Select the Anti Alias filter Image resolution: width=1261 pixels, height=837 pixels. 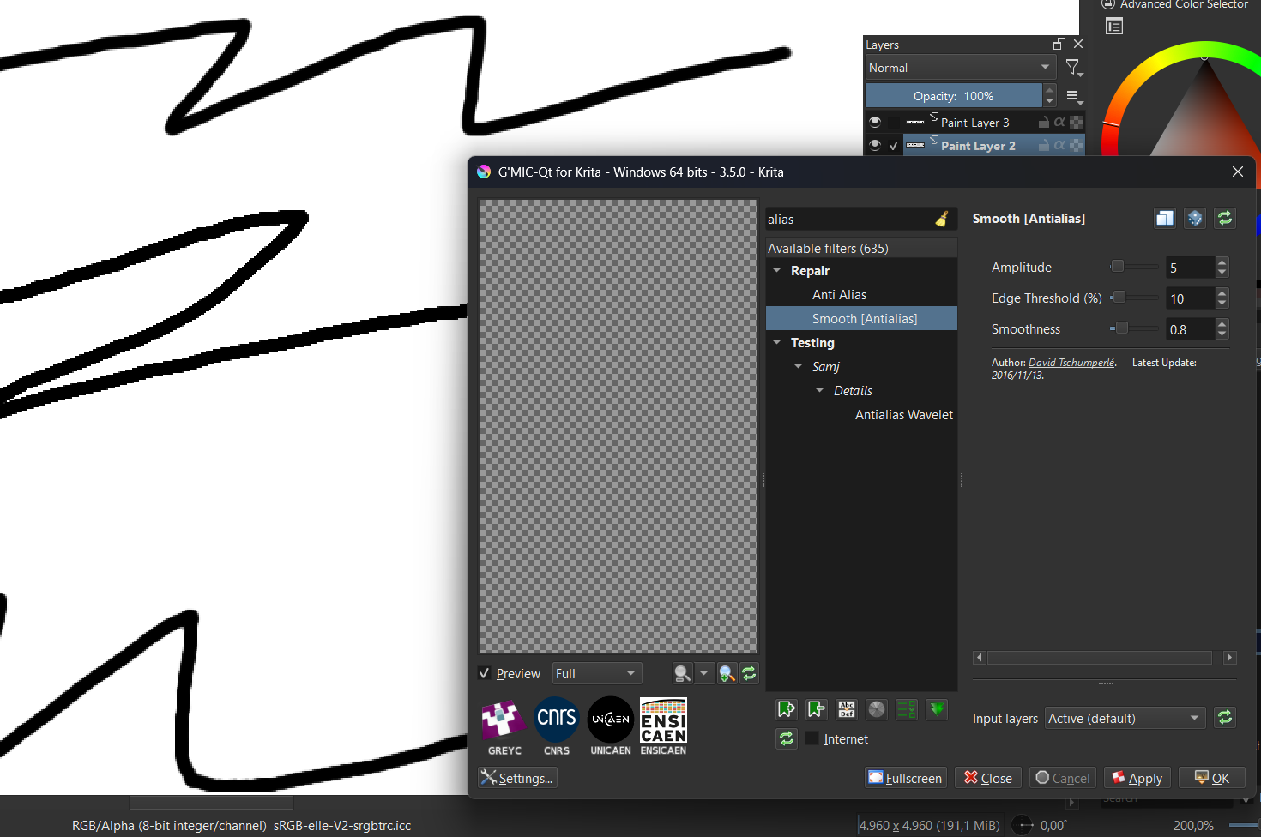pos(839,295)
